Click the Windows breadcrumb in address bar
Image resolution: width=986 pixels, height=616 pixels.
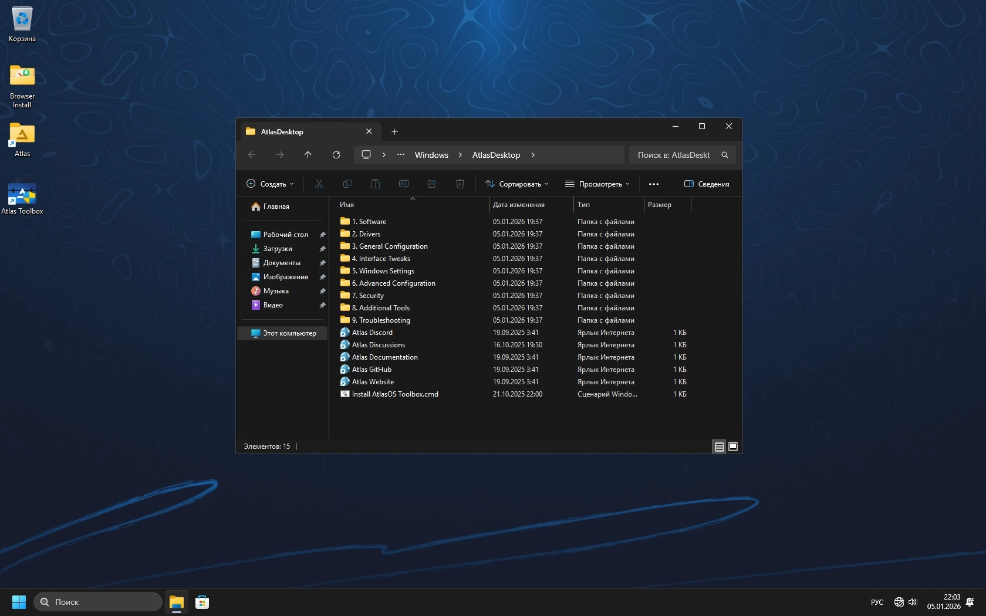click(431, 155)
